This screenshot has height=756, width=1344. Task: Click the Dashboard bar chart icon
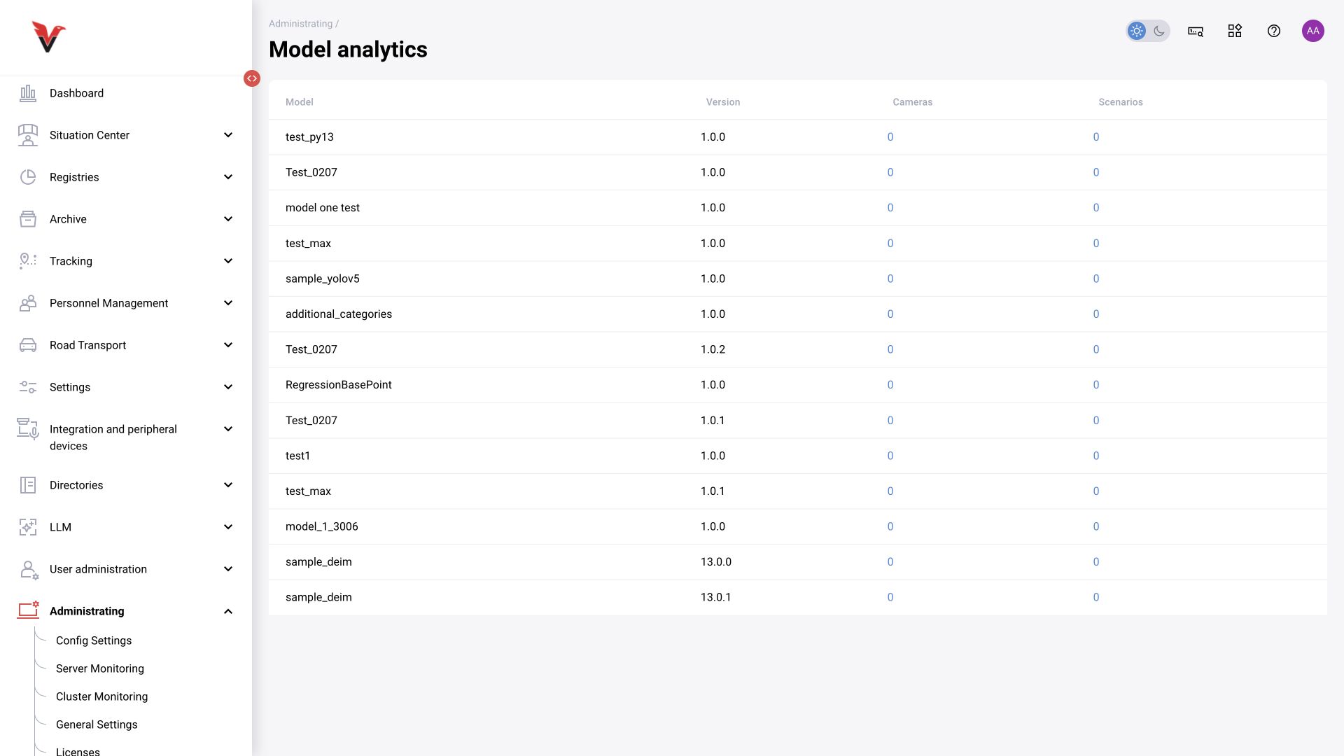[28, 93]
